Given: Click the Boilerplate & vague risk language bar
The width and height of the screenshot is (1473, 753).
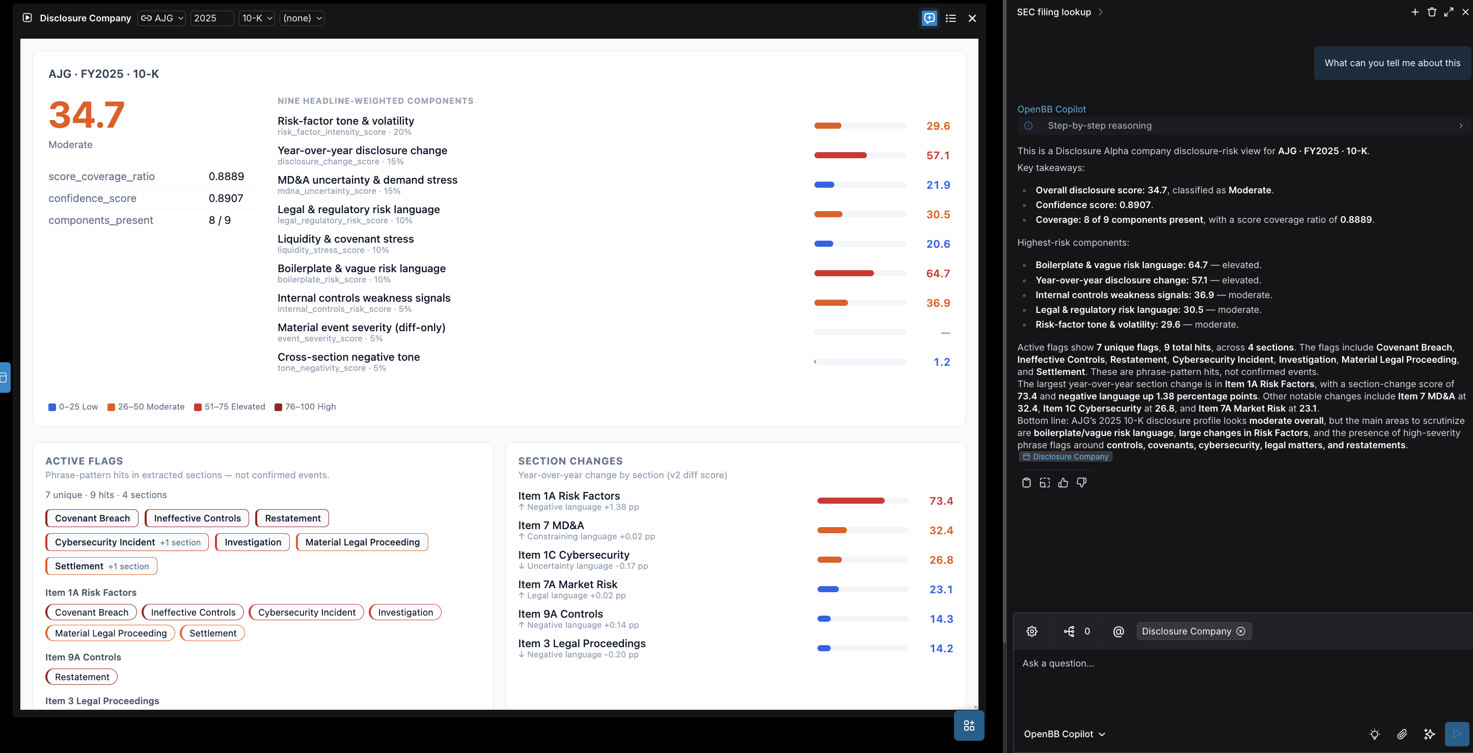Looking at the screenshot, I should pos(860,274).
